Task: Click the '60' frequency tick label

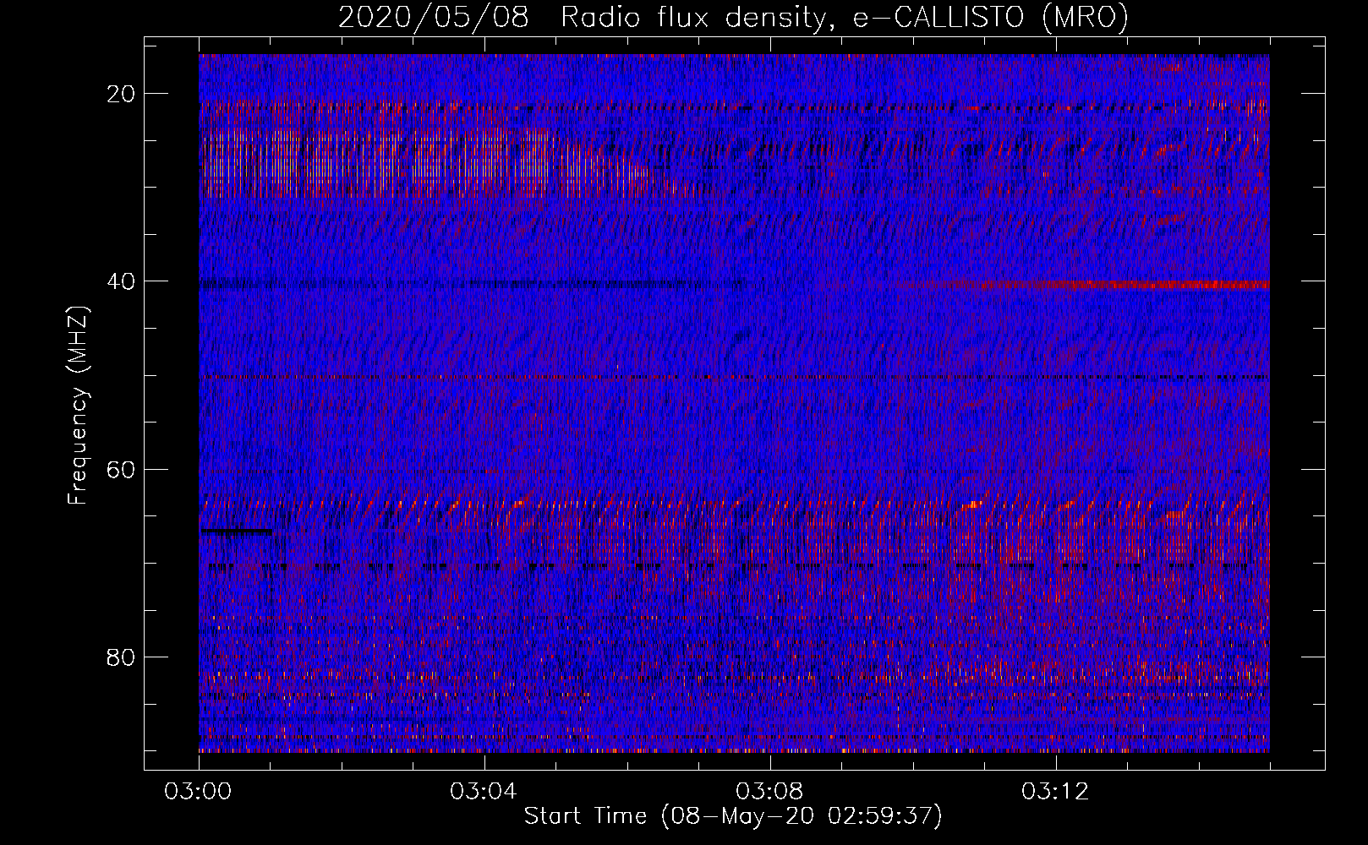Action: click(121, 469)
